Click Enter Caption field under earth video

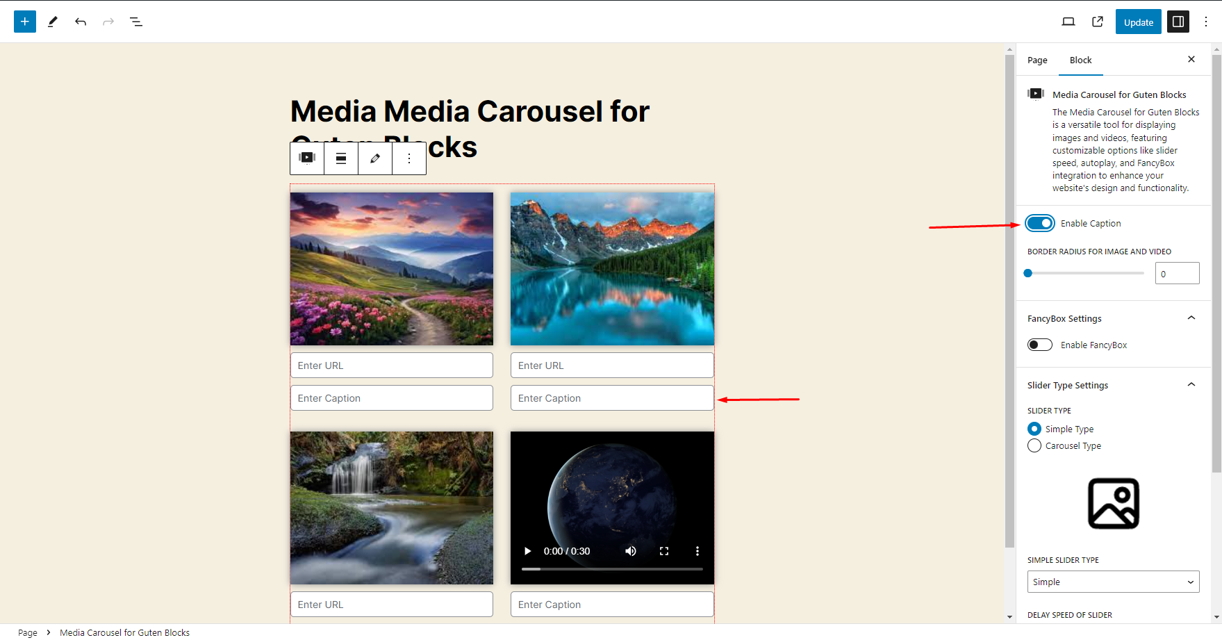612,605
